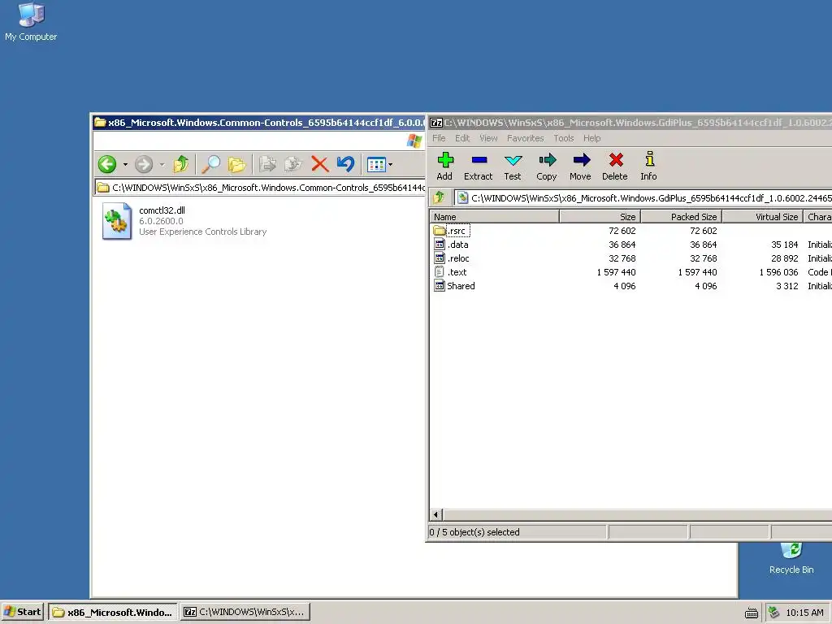Click the green Back arrow in Explorer

107,164
